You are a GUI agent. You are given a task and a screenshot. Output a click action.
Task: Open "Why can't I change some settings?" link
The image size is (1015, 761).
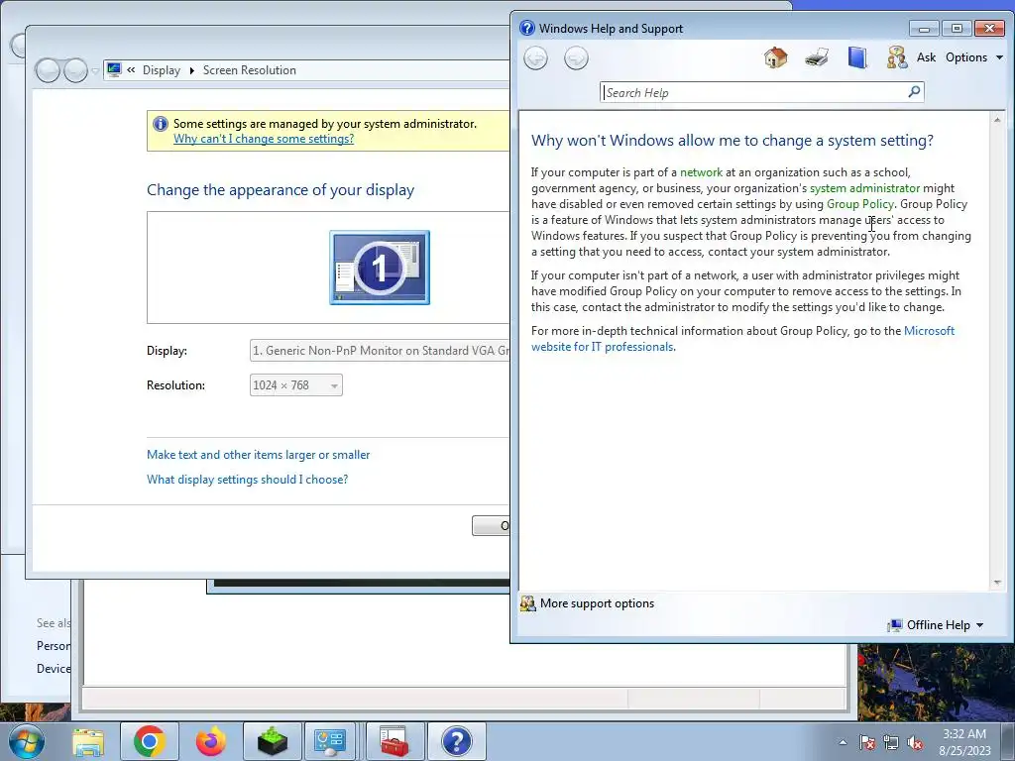point(264,139)
